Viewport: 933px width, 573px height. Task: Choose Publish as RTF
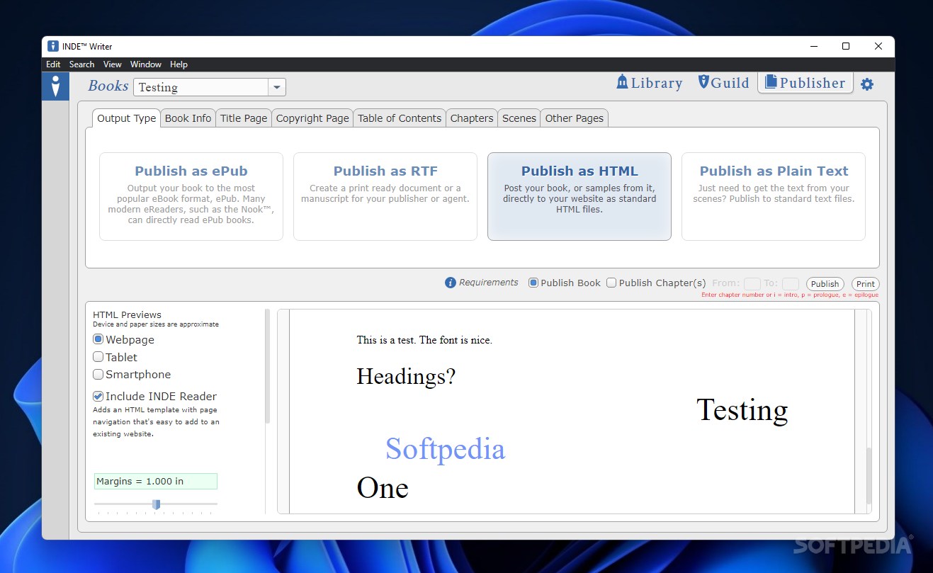385,196
